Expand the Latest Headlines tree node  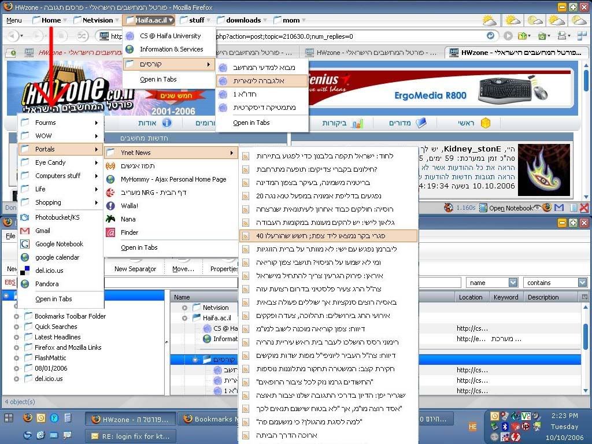tap(16, 337)
